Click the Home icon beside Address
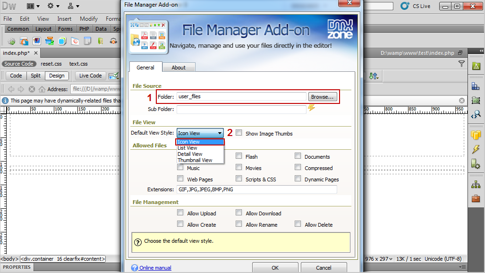 tap(42, 89)
